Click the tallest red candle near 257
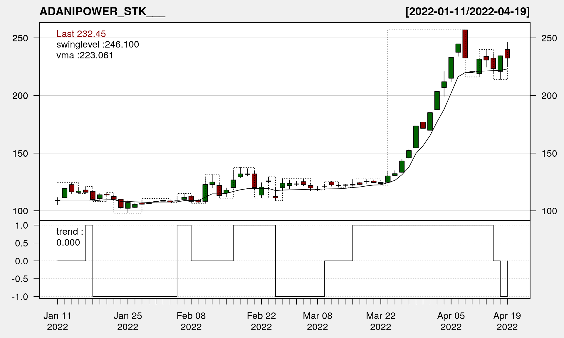 point(465,44)
